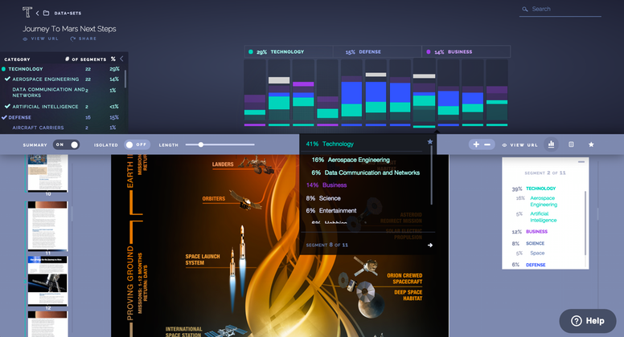Select the 15% Defense chart tab
624x337 pixels.
[377, 51]
